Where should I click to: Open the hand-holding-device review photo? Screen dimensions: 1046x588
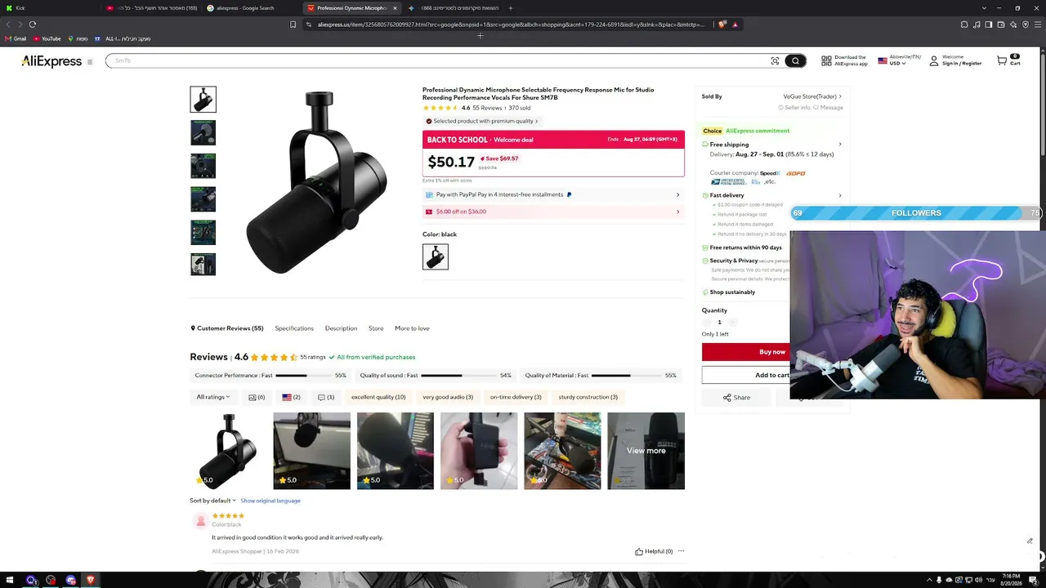click(x=479, y=451)
